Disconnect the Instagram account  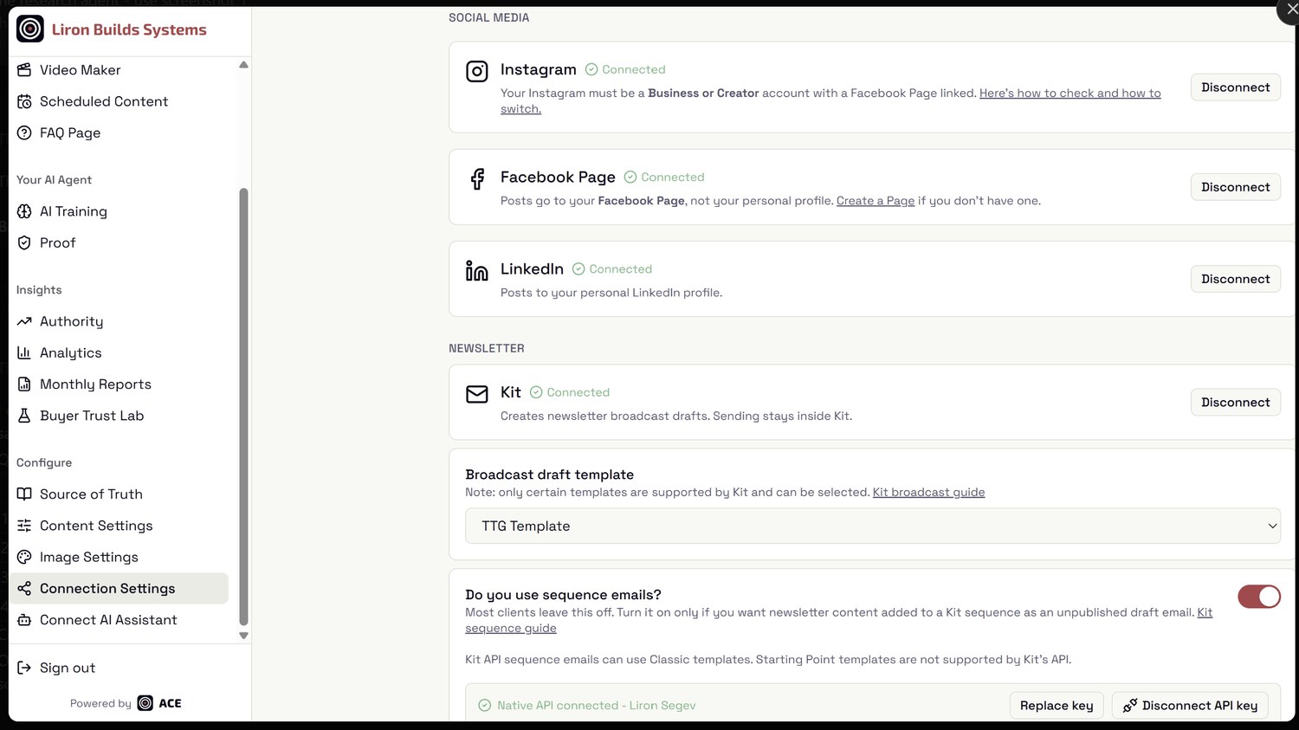(1235, 87)
